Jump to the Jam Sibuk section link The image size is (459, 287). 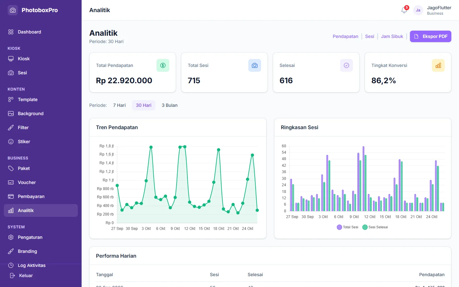pyautogui.click(x=392, y=36)
